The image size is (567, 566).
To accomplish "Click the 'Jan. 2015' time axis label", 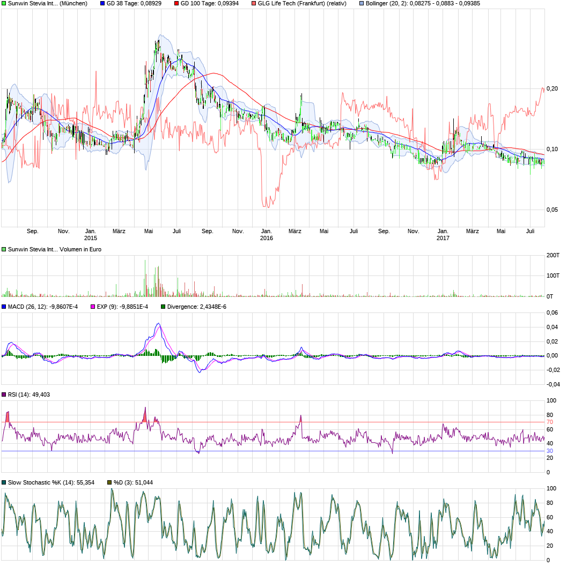I will point(91,235).
